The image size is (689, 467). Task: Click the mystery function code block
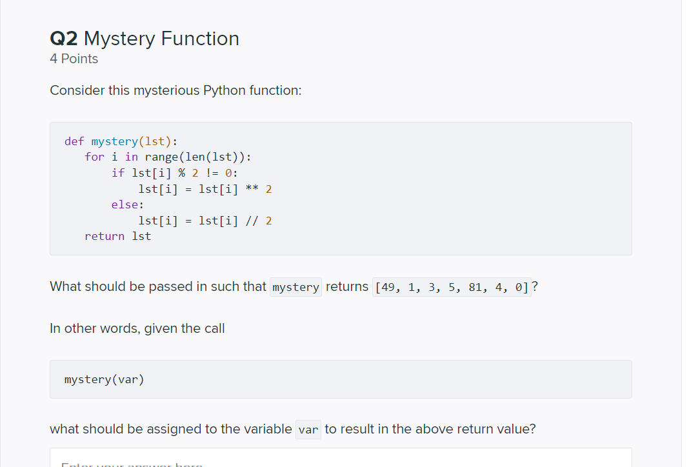tap(341, 188)
